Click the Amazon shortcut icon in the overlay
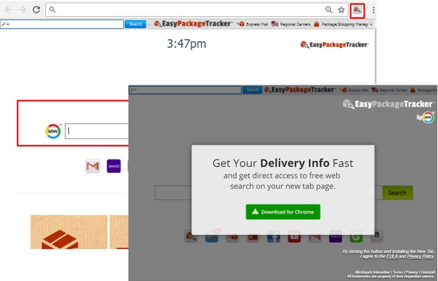 [377, 236]
